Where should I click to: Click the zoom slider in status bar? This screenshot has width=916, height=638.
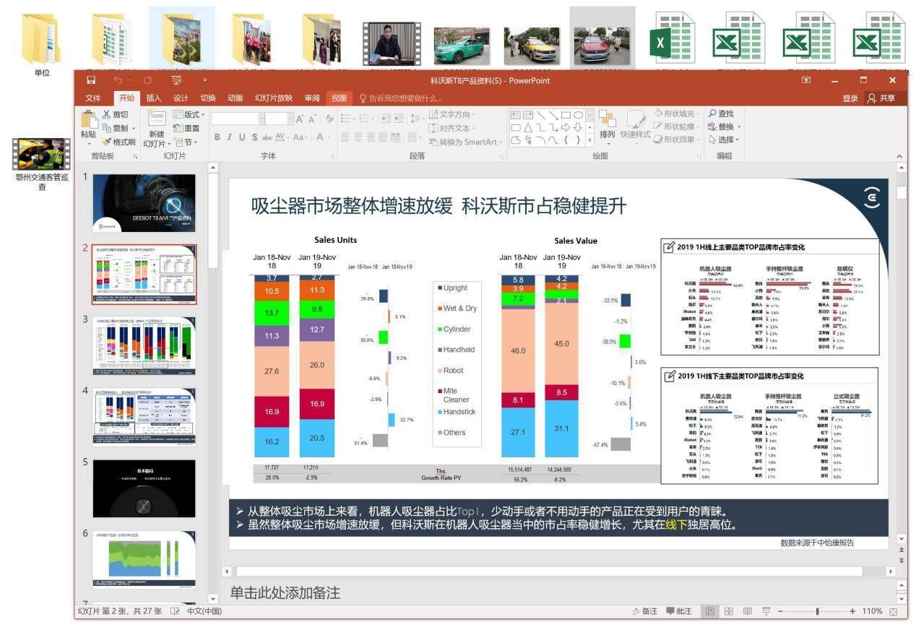[x=817, y=611]
